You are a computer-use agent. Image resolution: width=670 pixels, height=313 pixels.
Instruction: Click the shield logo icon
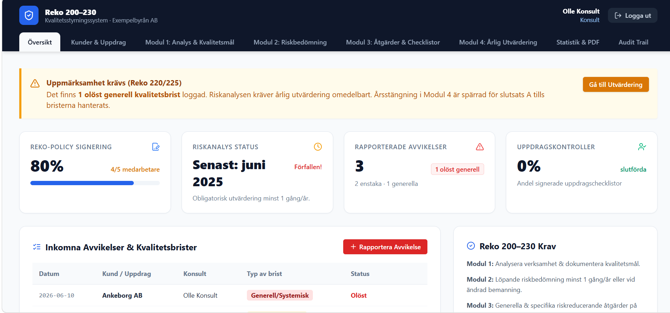pyautogui.click(x=29, y=15)
